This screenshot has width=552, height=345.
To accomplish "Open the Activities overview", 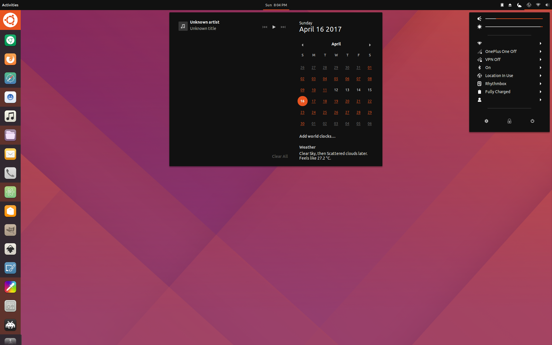I will 10,5.
